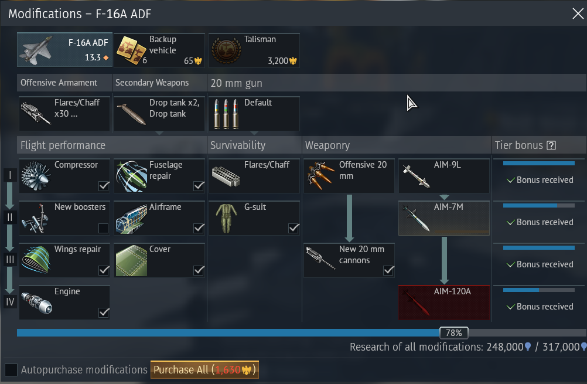Click the G-suit pilot suit icon
587x384 pixels.
pos(226,218)
